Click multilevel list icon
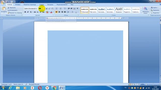Screen dimensions: 161x90 coord(65,8)
